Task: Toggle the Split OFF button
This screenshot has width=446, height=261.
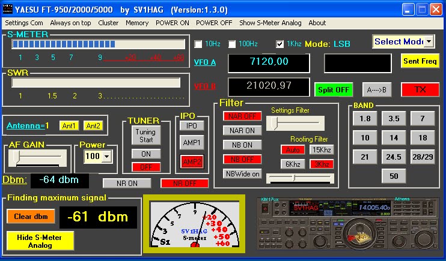Action: tap(334, 90)
